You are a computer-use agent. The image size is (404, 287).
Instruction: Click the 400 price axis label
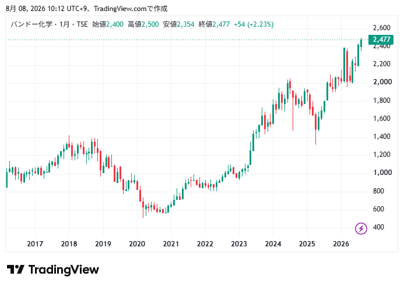(x=378, y=227)
